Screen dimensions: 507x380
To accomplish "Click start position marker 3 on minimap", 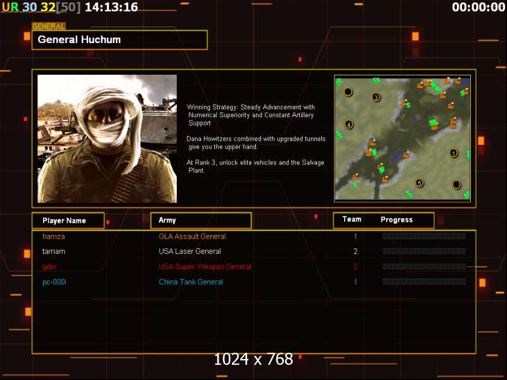I will click(x=376, y=97).
